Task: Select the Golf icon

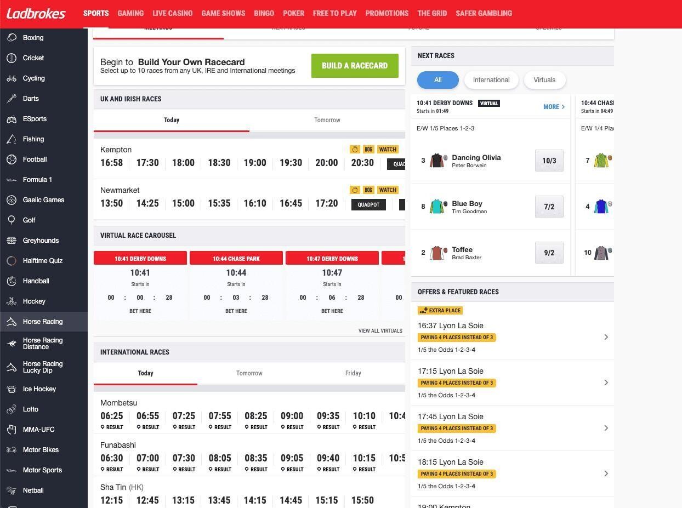Action: click(12, 220)
